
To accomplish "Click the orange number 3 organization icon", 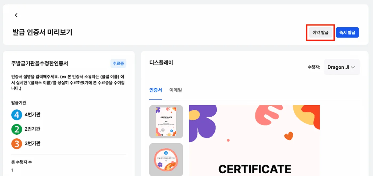I will tap(17, 143).
